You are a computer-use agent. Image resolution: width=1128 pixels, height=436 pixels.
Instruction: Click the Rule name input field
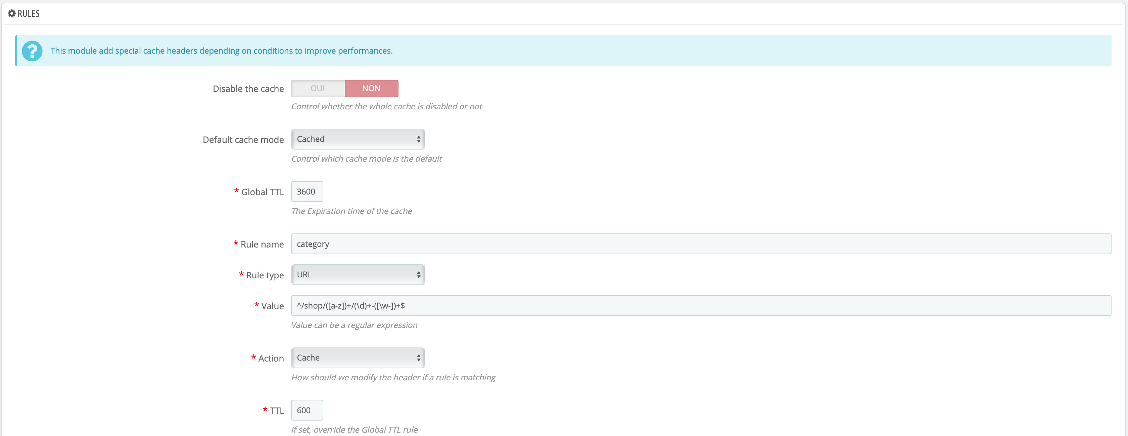(701, 244)
